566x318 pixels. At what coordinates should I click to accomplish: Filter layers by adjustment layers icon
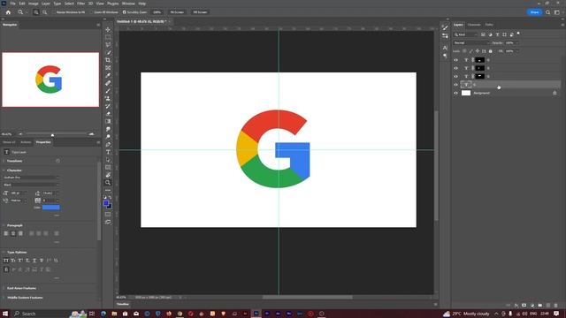coord(490,34)
